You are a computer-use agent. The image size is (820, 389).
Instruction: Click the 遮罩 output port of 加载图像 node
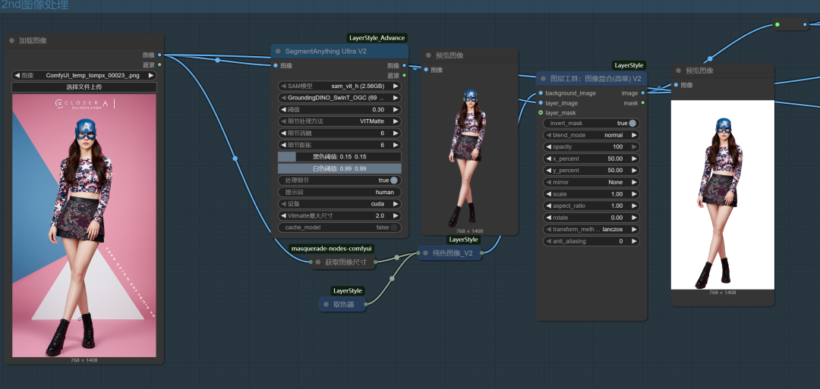point(159,64)
